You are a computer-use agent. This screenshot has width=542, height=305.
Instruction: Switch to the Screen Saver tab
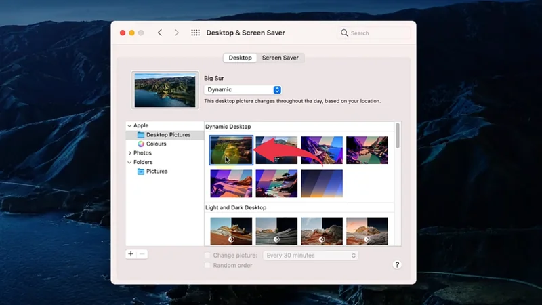280,58
